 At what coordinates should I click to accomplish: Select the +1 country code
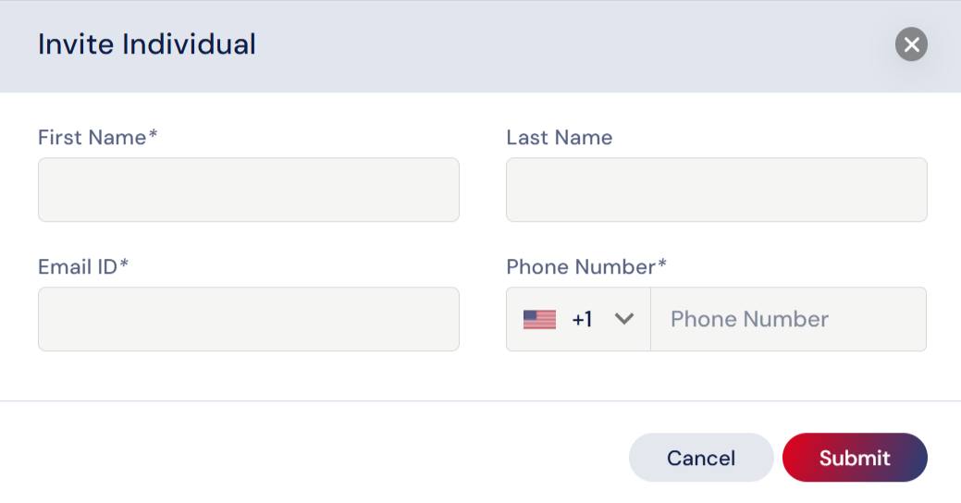click(x=582, y=319)
